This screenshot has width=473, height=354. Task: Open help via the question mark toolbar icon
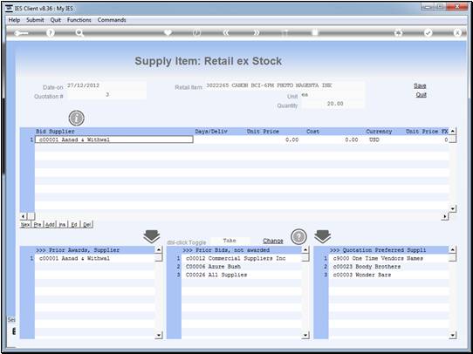pyautogui.click(x=51, y=33)
